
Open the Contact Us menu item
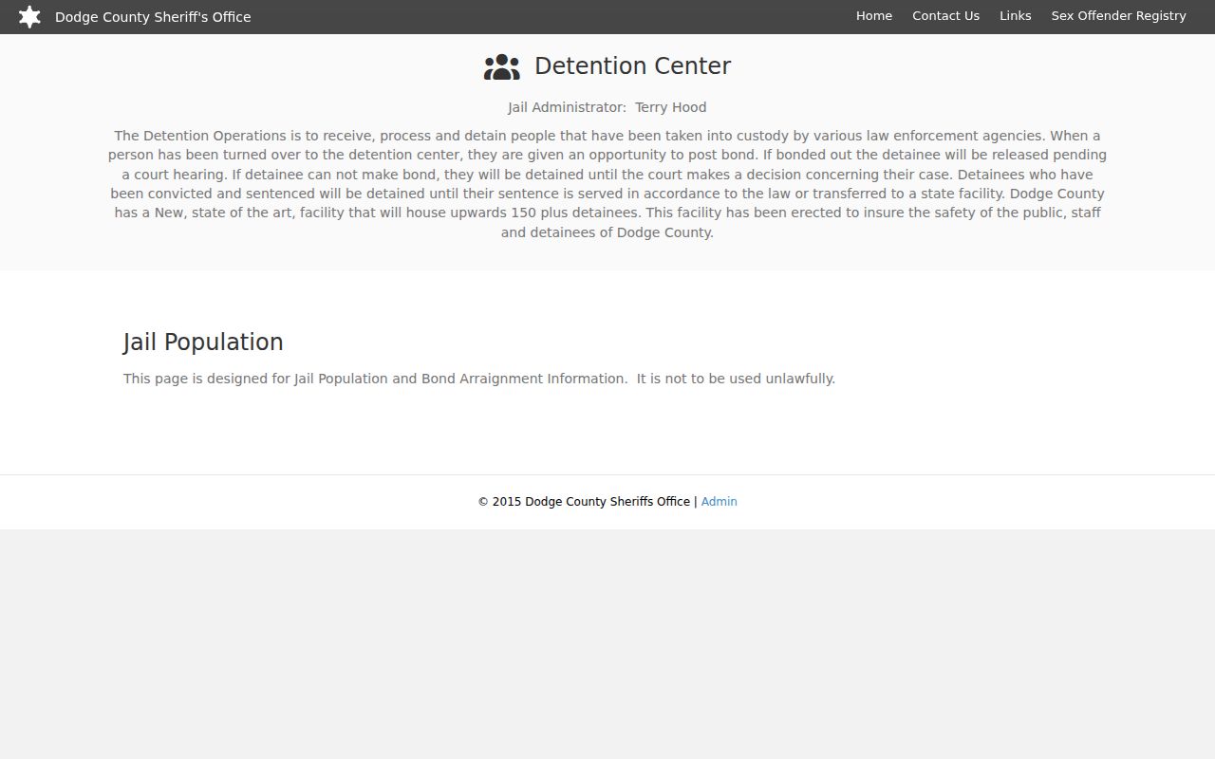click(x=945, y=16)
